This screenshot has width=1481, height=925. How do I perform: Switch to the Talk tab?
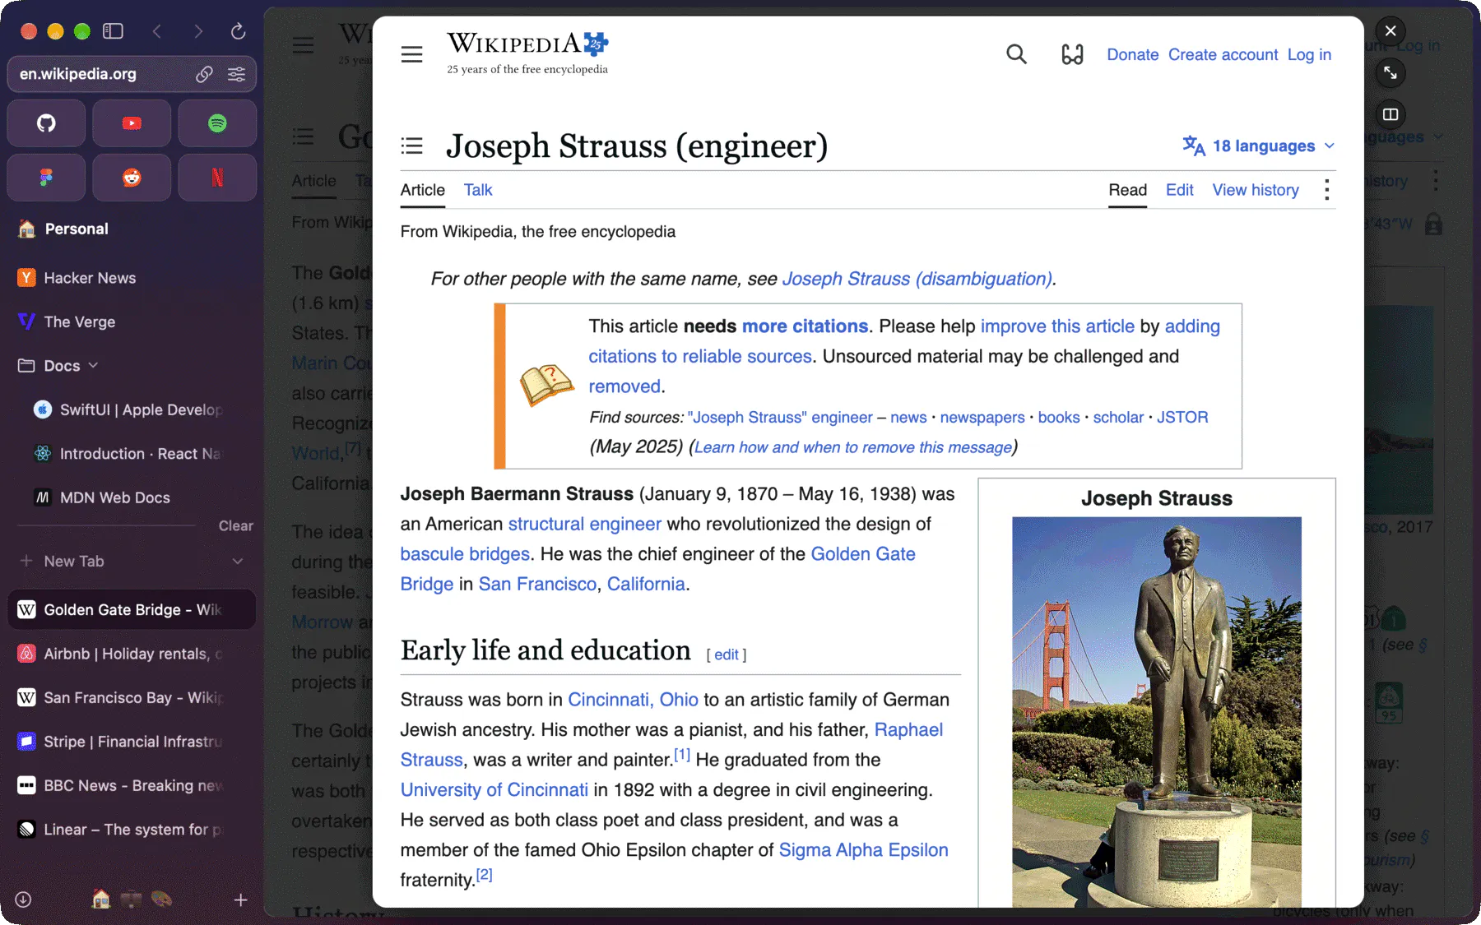point(477,190)
